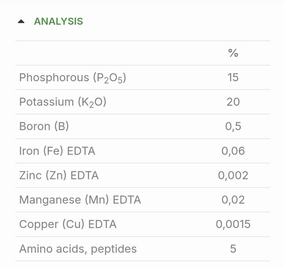The width and height of the screenshot is (284, 268).
Task: Click the Iron (Fe) EDTA label
Action: point(57,151)
